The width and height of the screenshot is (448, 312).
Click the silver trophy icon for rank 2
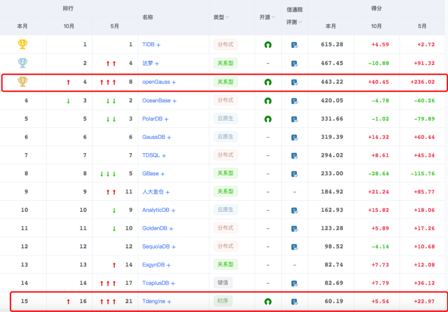23,63
